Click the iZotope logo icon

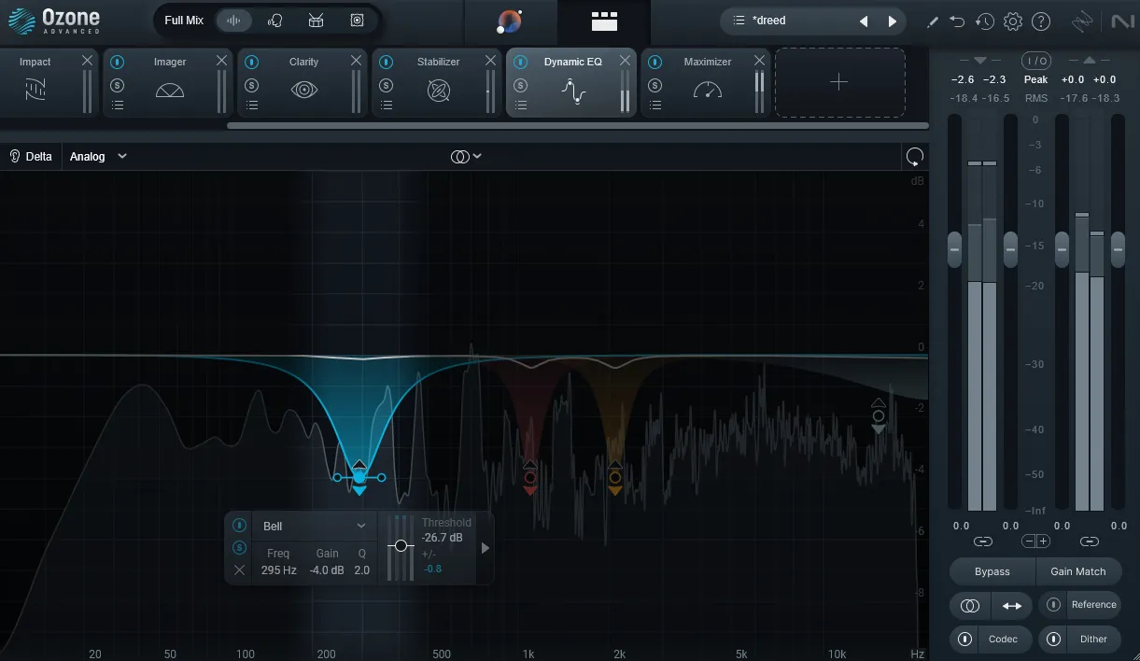[1082, 21]
